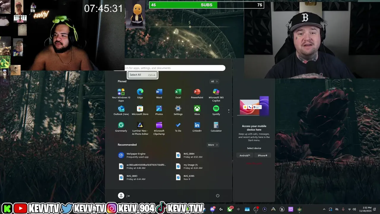This screenshot has width=380, height=214.
Task: Open the To Do app
Action: click(178, 127)
